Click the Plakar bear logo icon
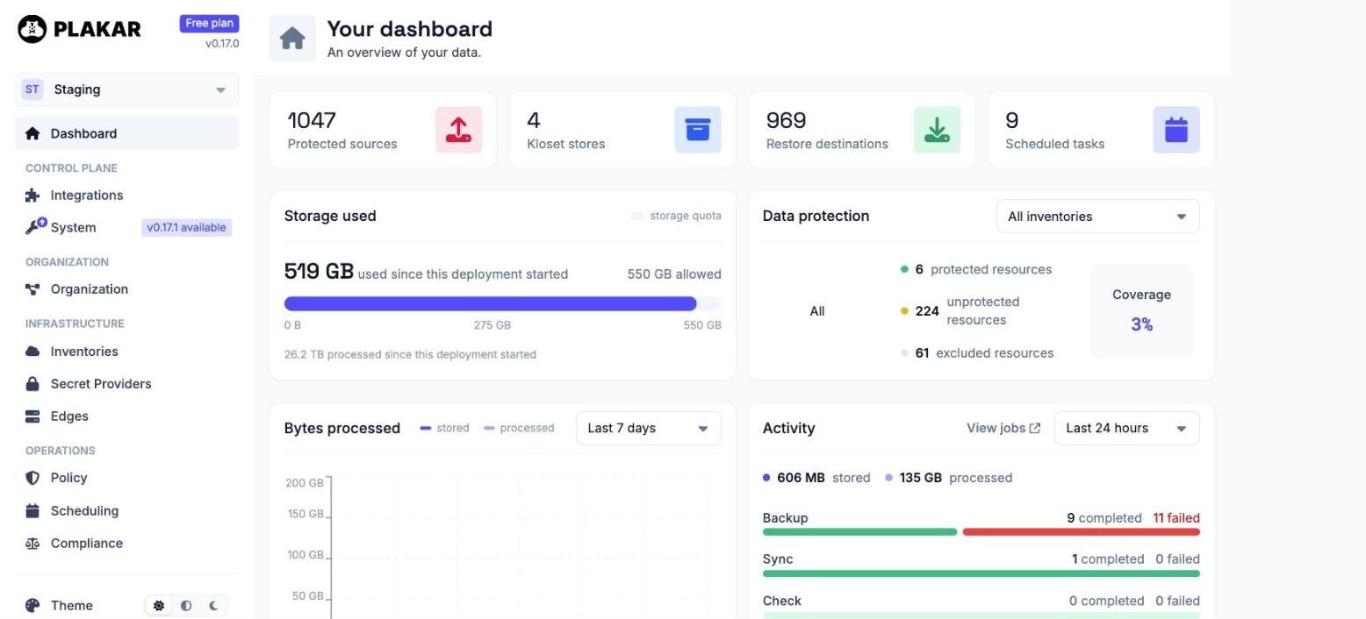 point(32,29)
